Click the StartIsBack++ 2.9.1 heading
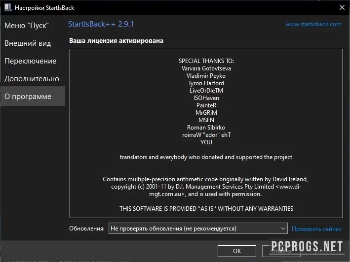Screen dimensions: 350x262 click(101, 24)
